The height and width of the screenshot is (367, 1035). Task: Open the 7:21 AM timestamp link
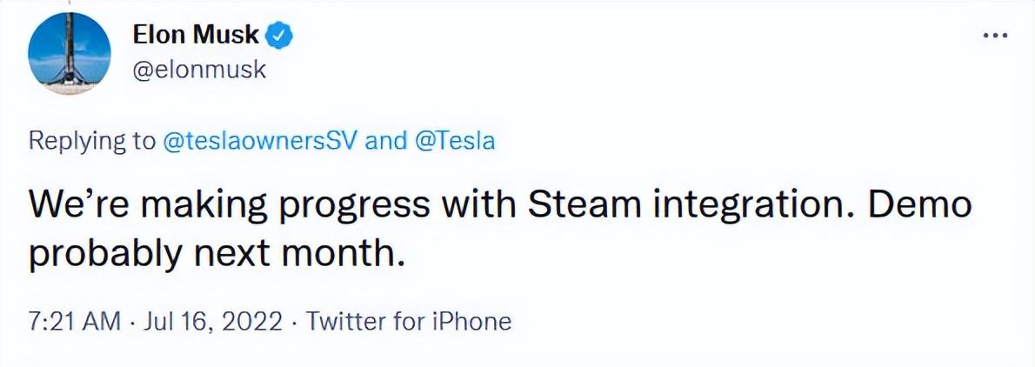(x=75, y=322)
